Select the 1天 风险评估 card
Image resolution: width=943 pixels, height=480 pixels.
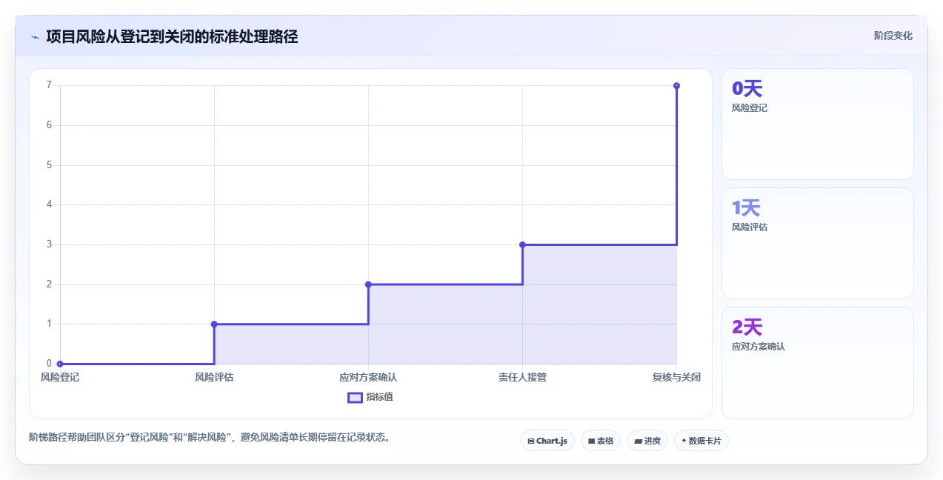click(x=817, y=243)
